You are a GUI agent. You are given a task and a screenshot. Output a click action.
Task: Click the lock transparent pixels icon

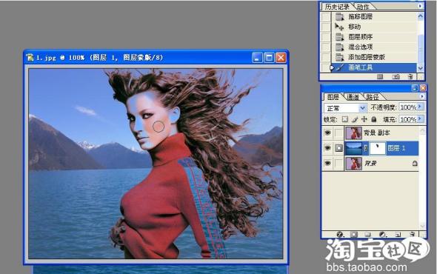344,119
